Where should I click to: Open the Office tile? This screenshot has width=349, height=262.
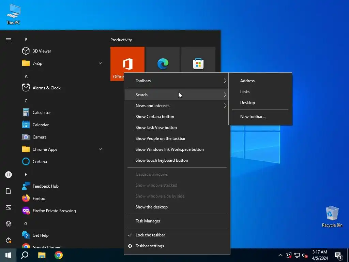127,64
